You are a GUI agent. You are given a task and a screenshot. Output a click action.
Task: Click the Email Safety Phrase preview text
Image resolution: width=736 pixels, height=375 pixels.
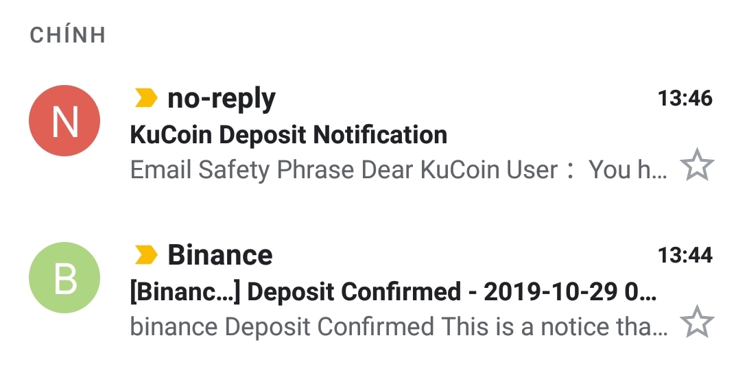pyautogui.click(x=225, y=169)
